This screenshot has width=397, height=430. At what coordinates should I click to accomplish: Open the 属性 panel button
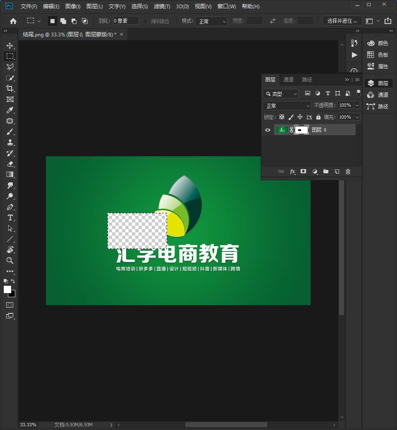tap(378, 67)
